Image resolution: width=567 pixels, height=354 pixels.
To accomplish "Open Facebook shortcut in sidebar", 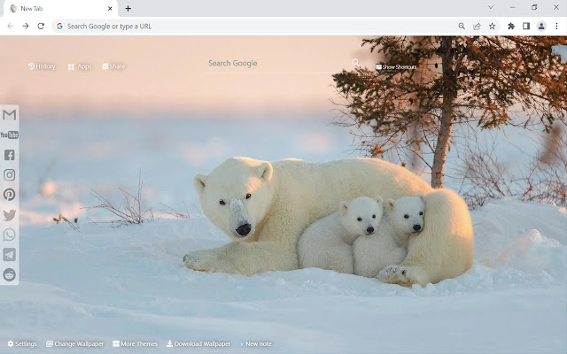I will point(10,155).
